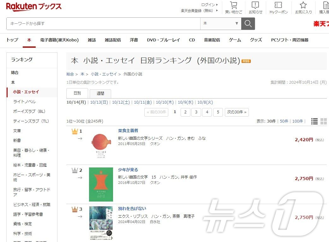Click 菜食主義者 book cover thumbnail
329x242 pixels.
101,145
